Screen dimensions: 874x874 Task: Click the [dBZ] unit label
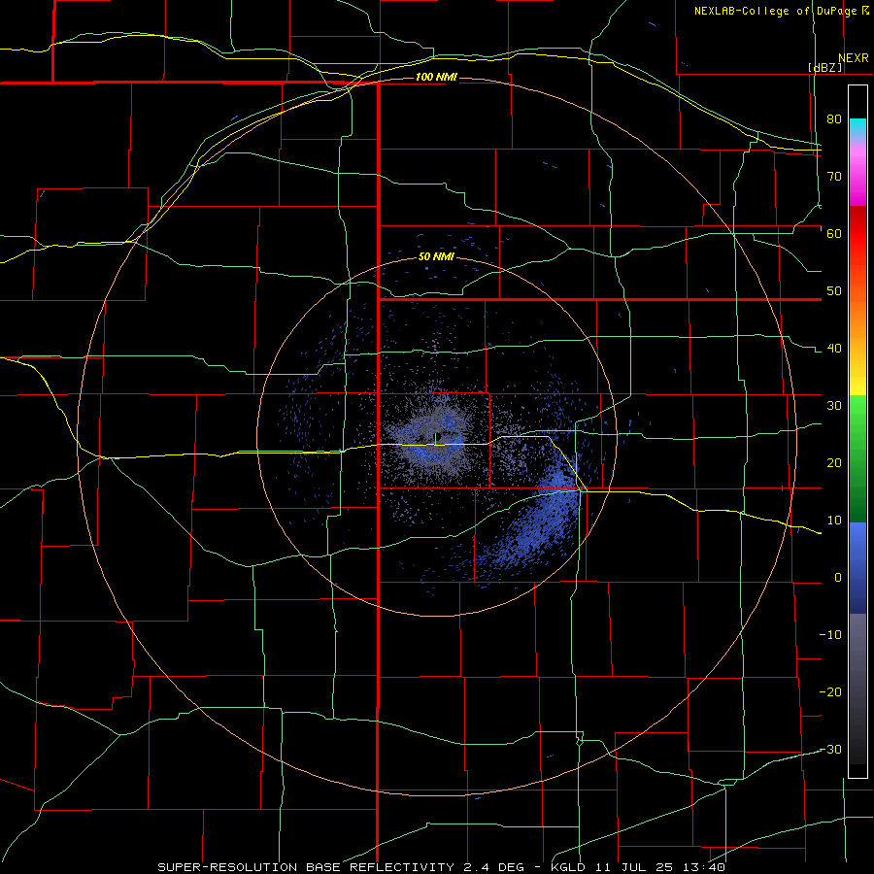825,68
